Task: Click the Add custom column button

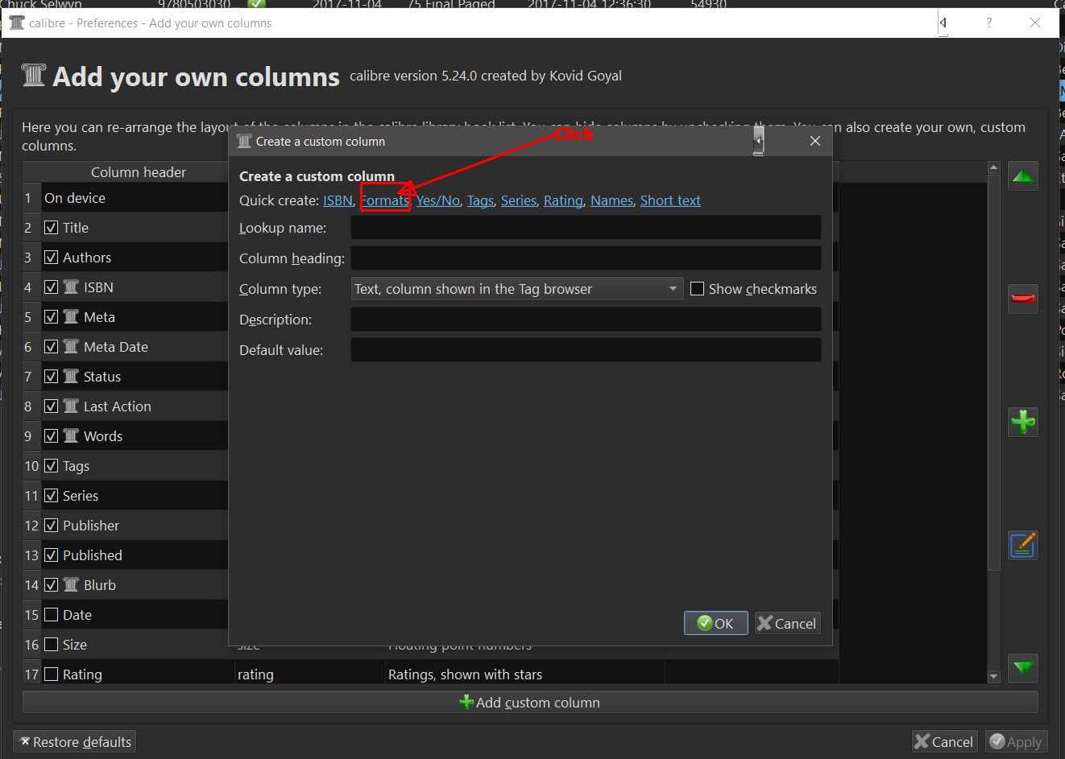Action: pyautogui.click(x=530, y=703)
